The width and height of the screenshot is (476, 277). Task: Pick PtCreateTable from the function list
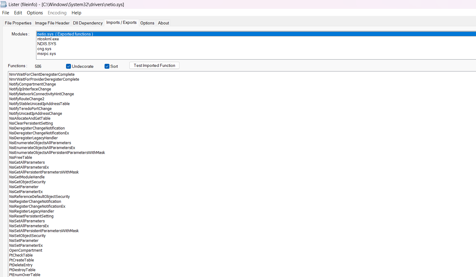21,260
